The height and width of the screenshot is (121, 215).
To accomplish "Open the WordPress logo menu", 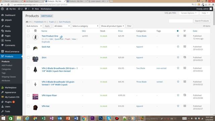I will 2,9.
